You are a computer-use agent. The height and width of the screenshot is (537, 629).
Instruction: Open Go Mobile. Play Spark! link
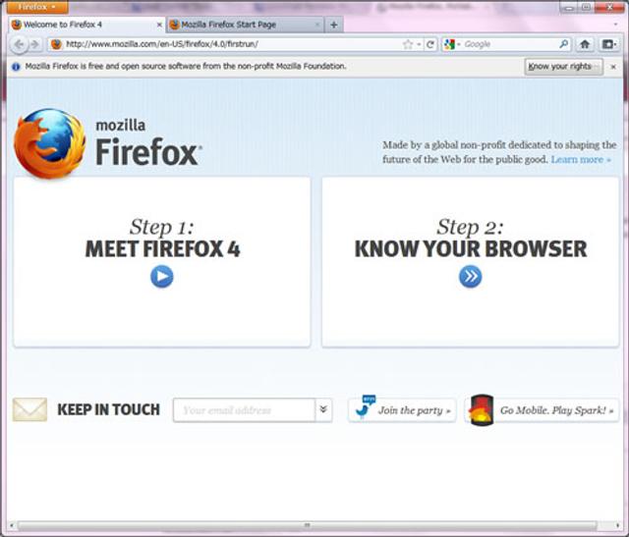coord(557,410)
